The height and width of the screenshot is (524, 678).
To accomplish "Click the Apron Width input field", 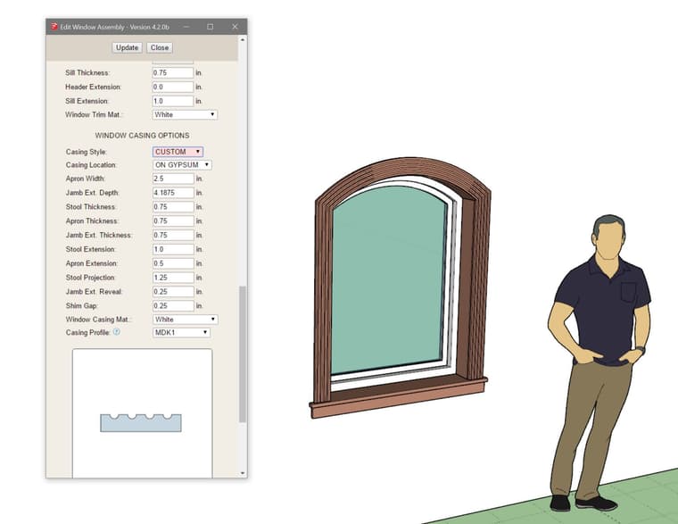I will pos(172,179).
